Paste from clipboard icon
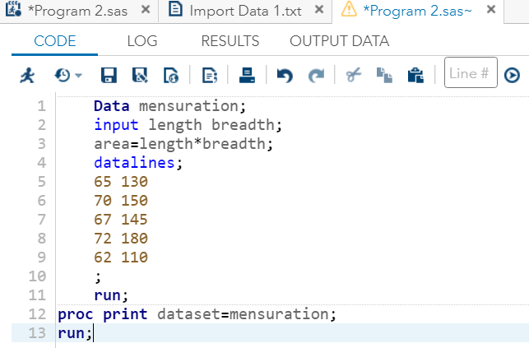The height and width of the screenshot is (348, 529). [x=415, y=75]
